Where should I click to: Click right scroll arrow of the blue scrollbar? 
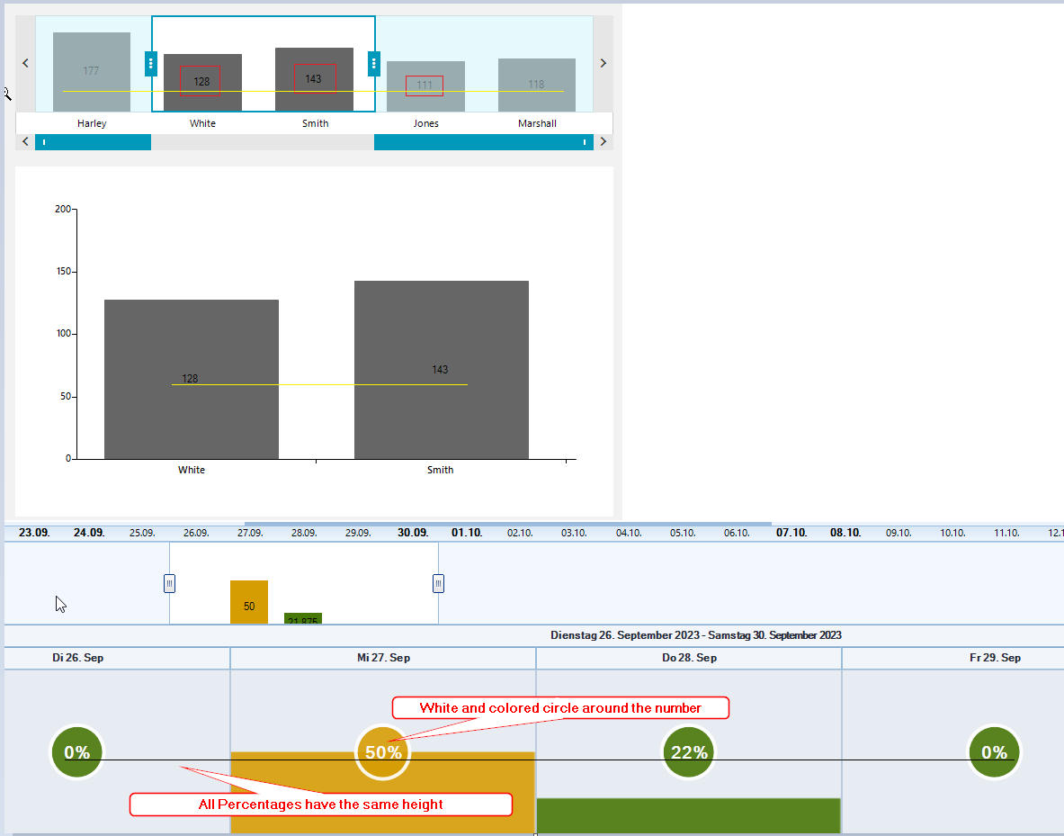click(603, 142)
